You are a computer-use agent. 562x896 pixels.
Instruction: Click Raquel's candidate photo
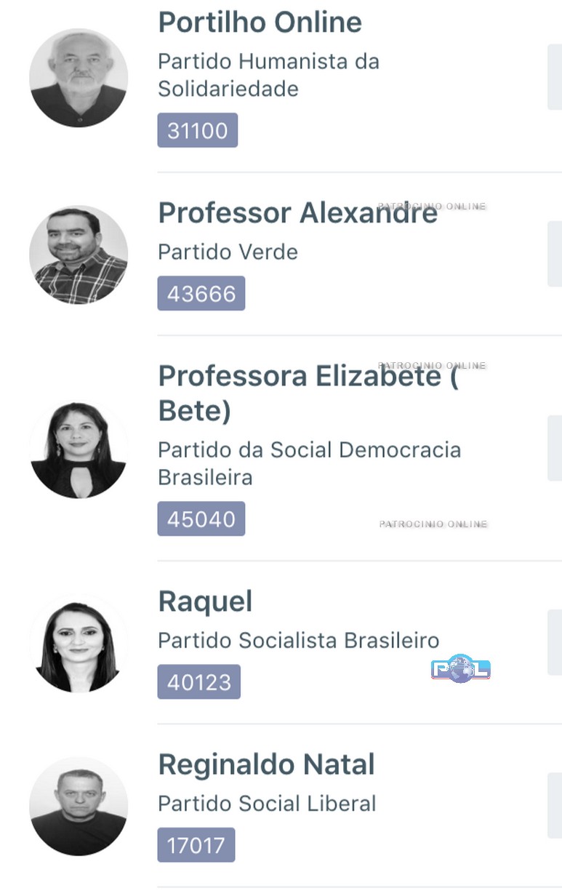point(79,645)
